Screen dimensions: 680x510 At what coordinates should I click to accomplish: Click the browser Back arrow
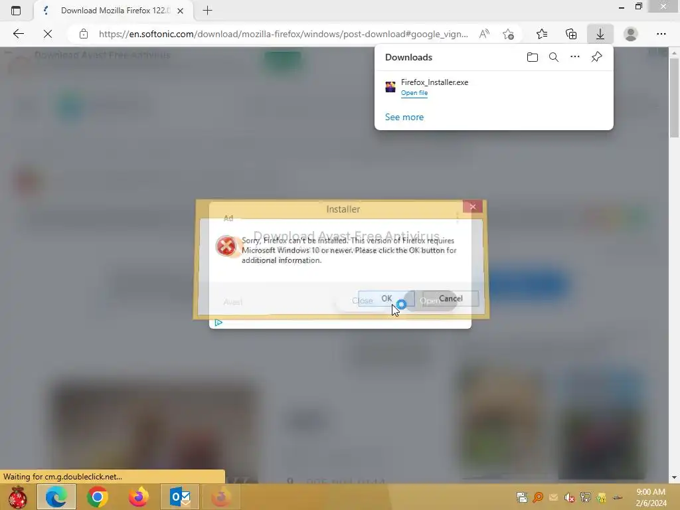click(x=18, y=34)
